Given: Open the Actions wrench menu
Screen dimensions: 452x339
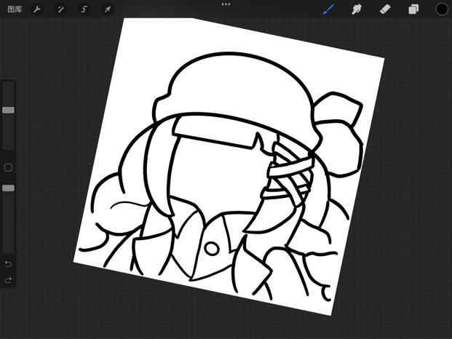Looking at the screenshot, I should (37, 9).
